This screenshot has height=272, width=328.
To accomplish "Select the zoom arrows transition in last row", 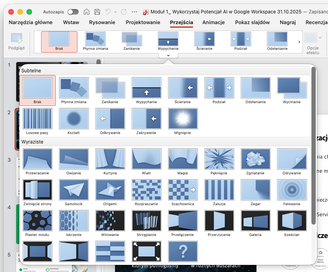I will coord(147,251).
